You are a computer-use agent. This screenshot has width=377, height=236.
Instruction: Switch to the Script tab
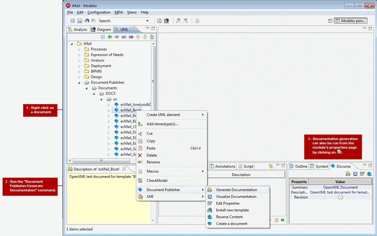246,166
